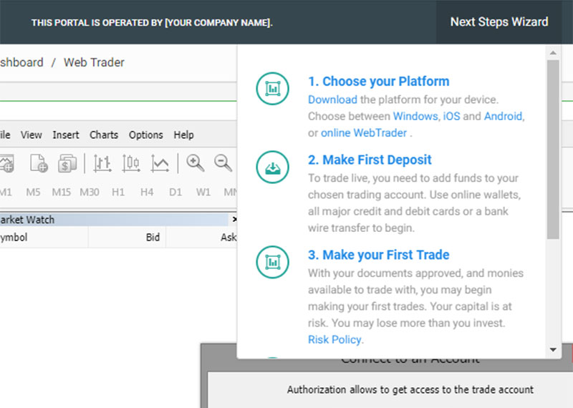
Task: Follow the Risk Policy link
Action: tap(334, 339)
